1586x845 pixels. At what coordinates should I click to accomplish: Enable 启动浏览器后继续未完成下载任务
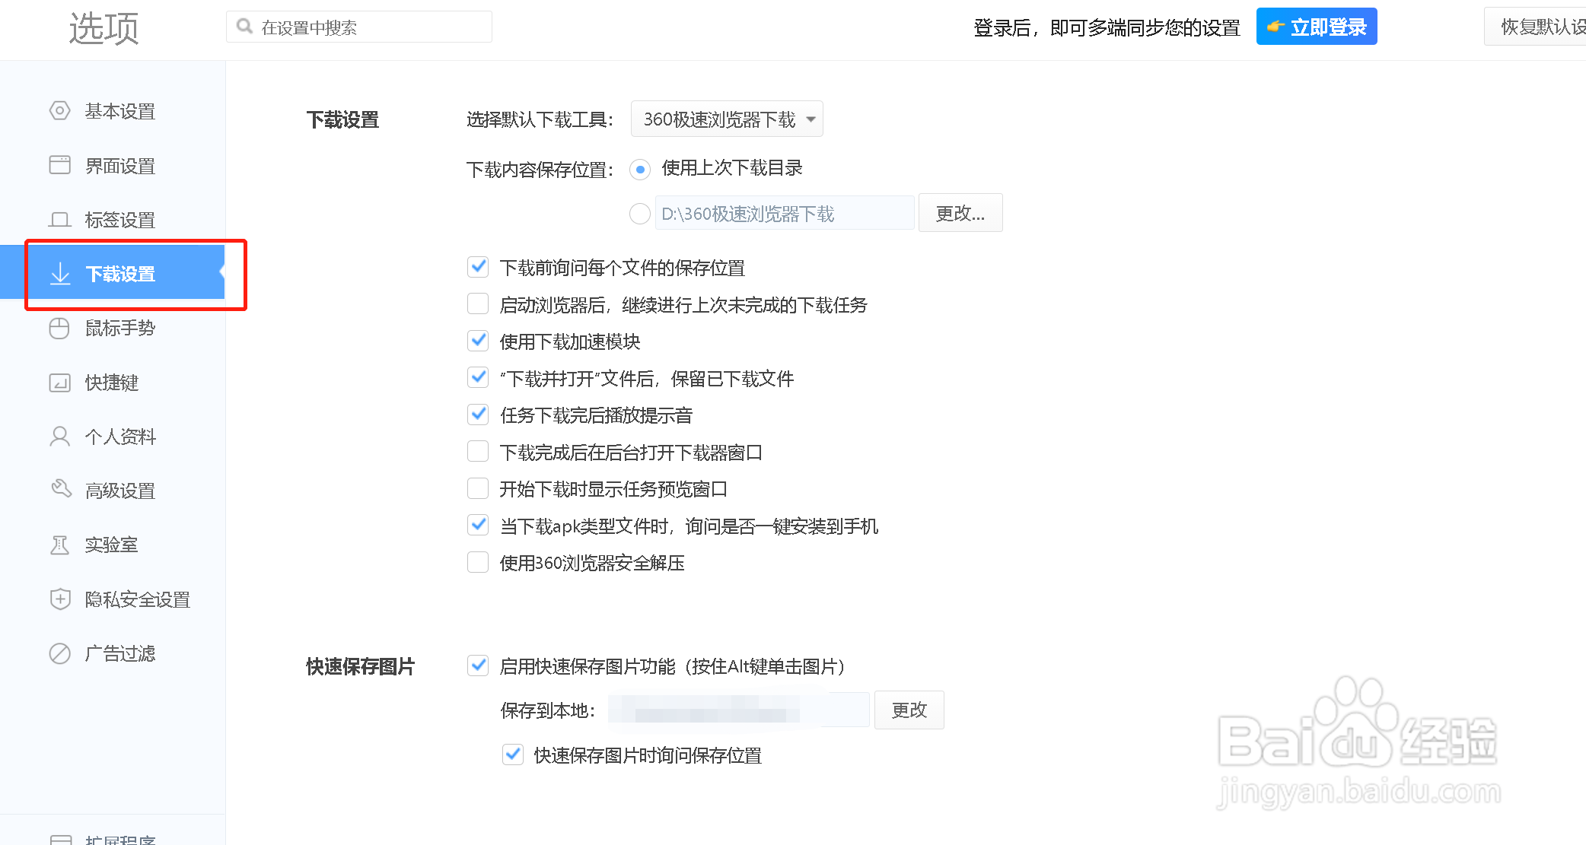click(478, 303)
